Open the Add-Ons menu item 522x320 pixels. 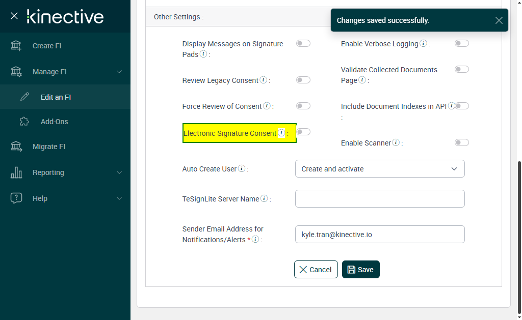coord(54,122)
